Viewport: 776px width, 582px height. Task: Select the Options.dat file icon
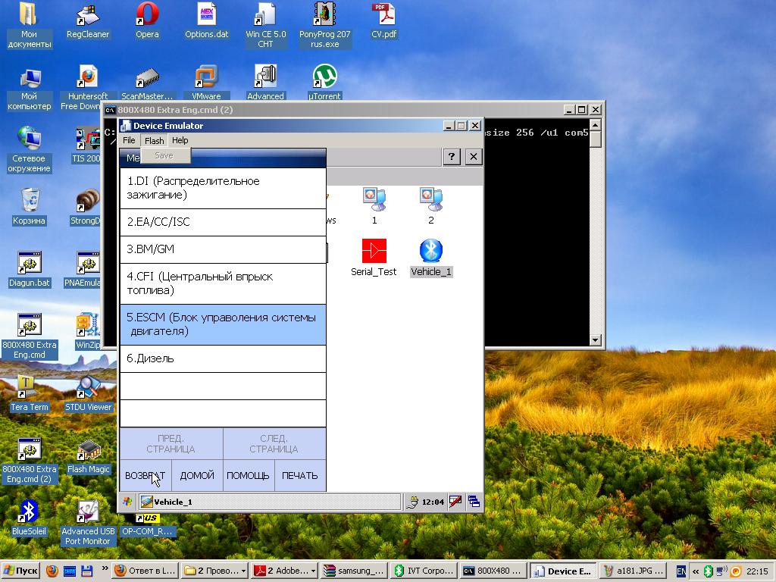pyautogui.click(x=206, y=20)
